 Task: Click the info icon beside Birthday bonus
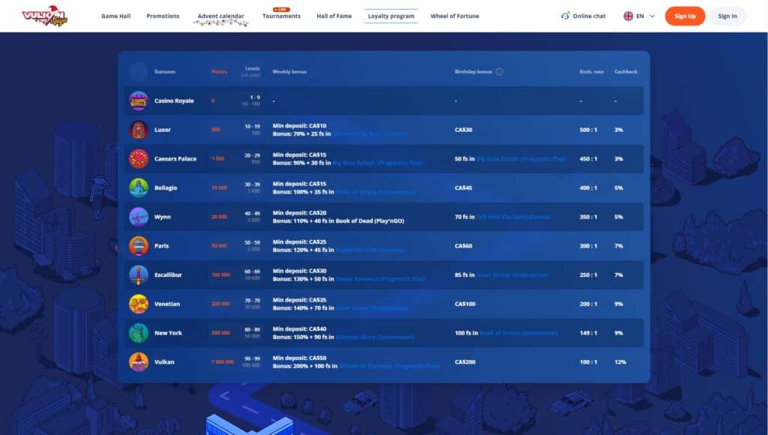499,71
